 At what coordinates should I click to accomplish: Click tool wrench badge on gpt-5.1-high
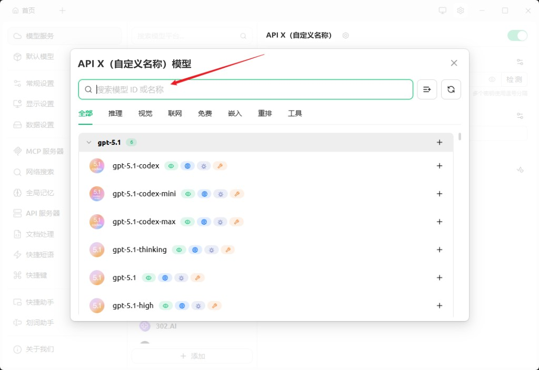point(215,306)
